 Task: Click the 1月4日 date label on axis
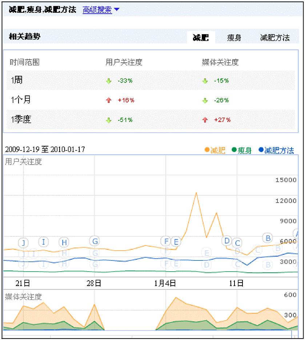point(165,283)
